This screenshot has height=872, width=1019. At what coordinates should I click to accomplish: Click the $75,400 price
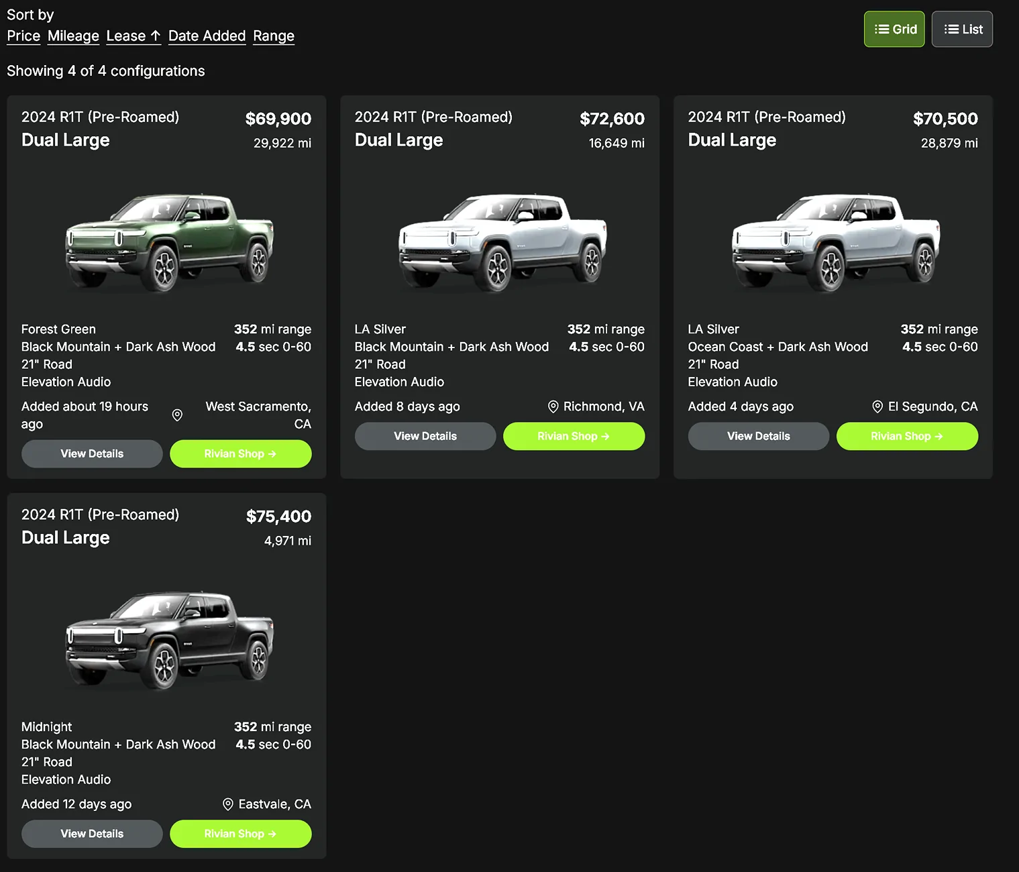[x=278, y=516]
